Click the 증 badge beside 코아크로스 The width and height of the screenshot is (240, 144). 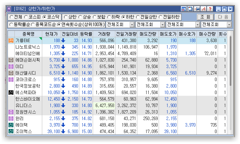(11, 79)
